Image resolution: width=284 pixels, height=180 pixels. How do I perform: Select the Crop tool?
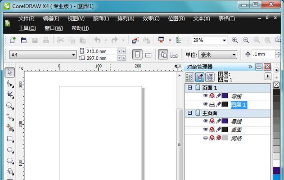coord(10,94)
